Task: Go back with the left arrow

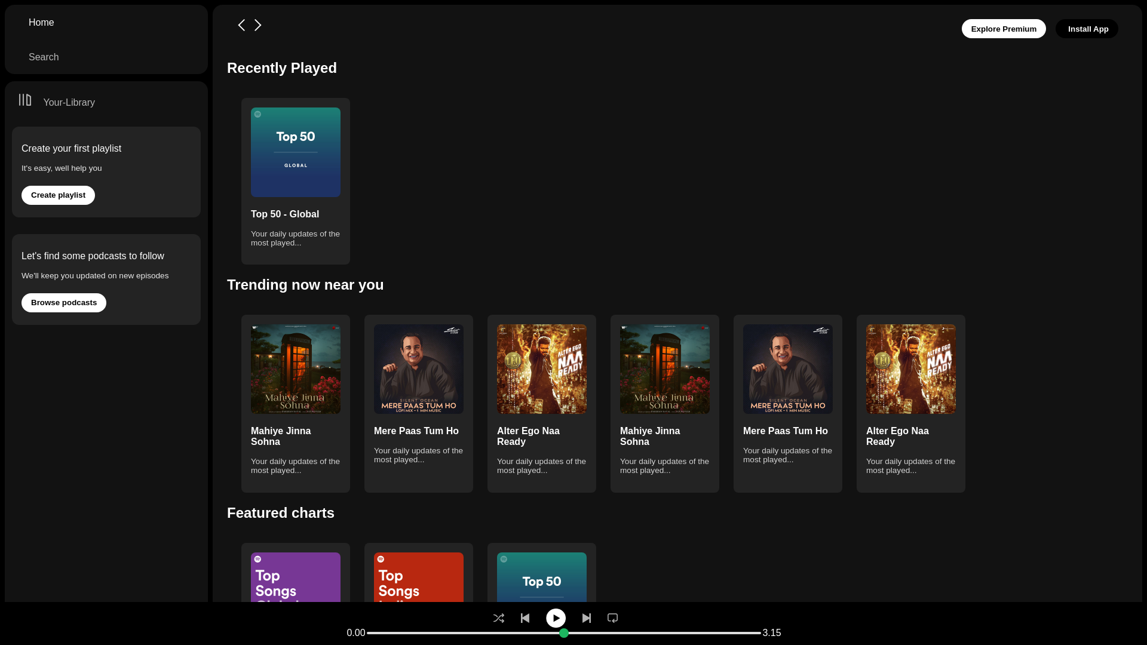Action: pos(241,25)
